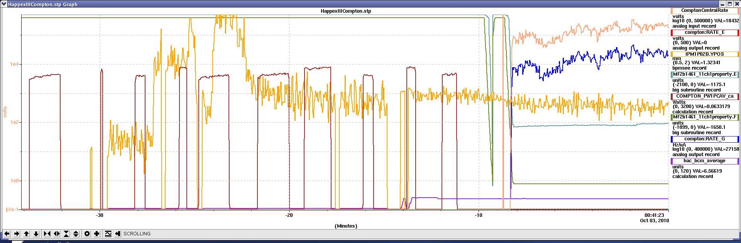The width and height of the screenshot is (741, 243).
Task: Compress time axis with inward triangles icon
Action: [x=47, y=233]
